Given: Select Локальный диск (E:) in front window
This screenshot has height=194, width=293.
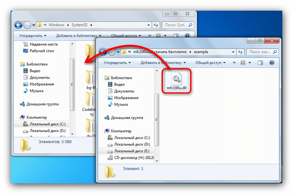Looking at the screenshot, I should [x=132, y=151].
